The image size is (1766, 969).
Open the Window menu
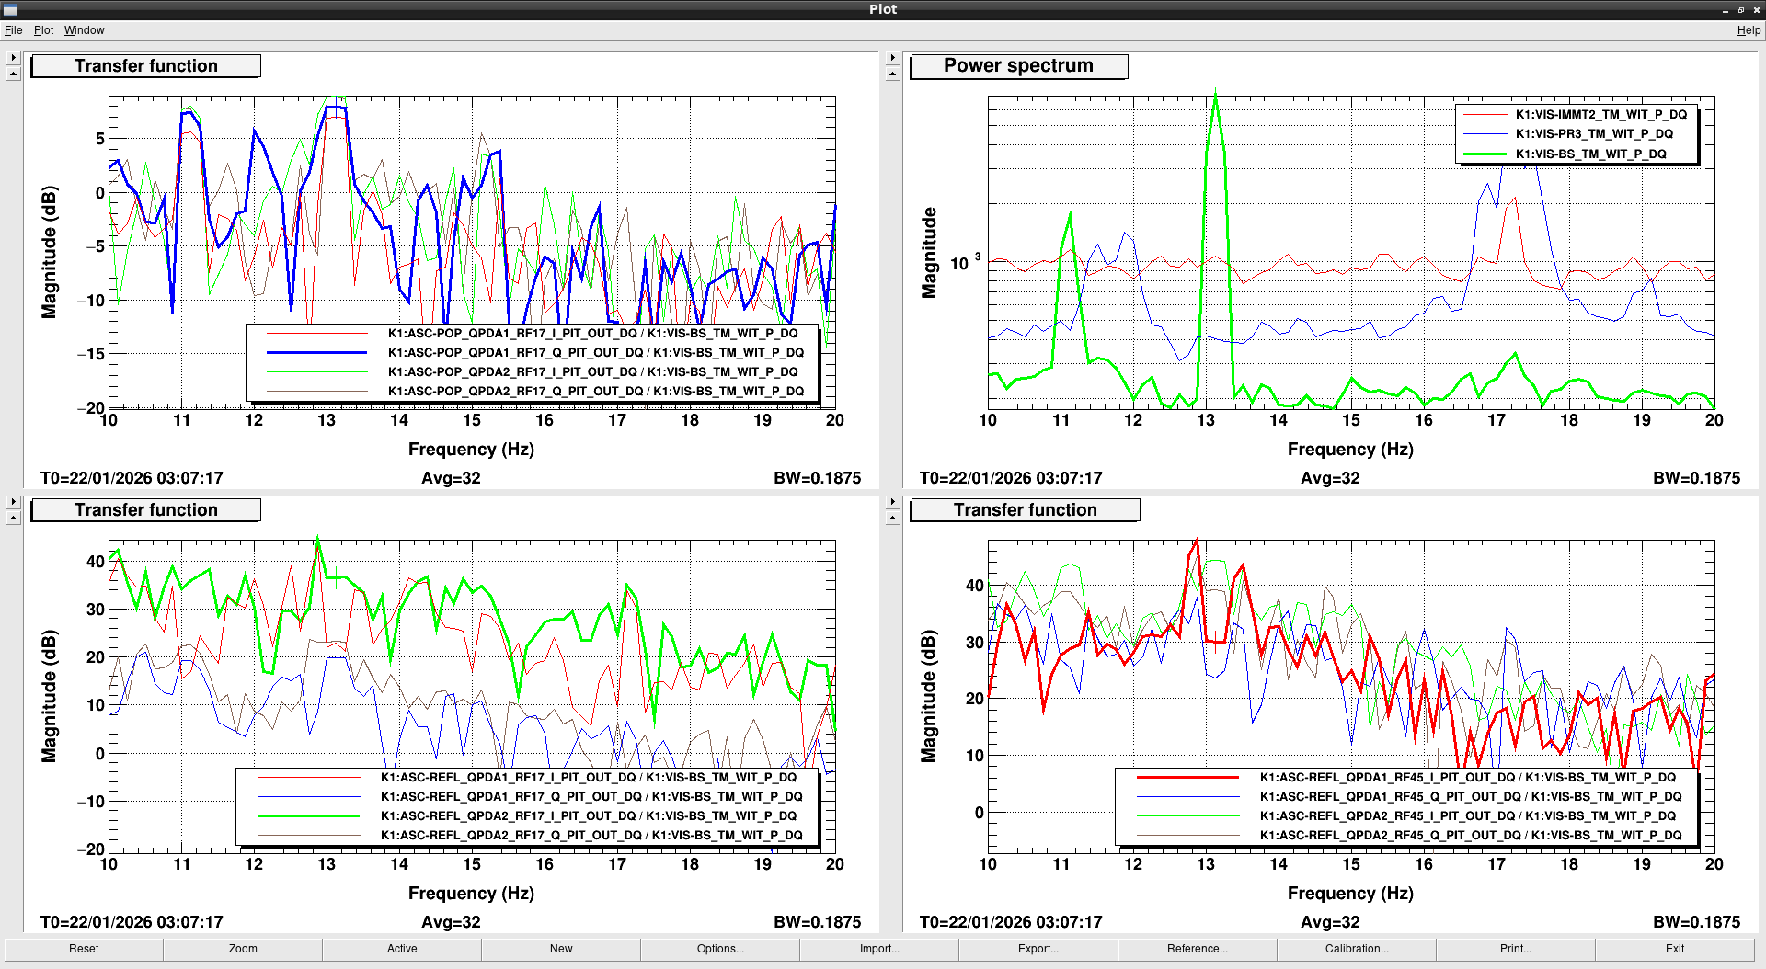click(84, 30)
